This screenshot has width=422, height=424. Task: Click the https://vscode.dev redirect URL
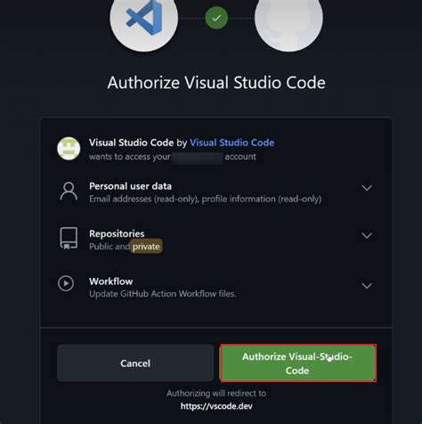(x=216, y=406)
